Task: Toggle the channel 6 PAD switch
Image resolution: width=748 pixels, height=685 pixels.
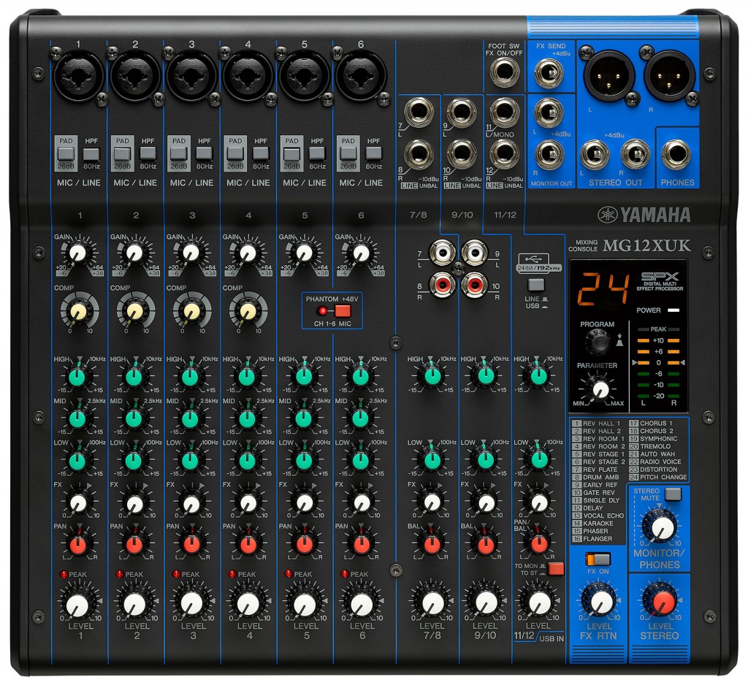Action: (x=348, y=153)
